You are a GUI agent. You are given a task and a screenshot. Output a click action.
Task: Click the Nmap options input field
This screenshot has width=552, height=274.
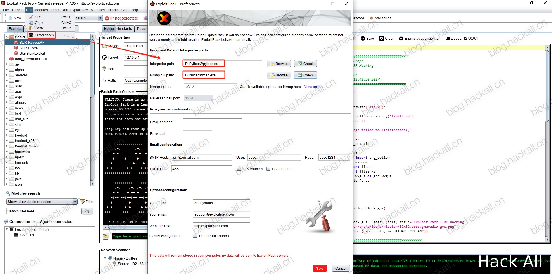(x=211, y=87)
